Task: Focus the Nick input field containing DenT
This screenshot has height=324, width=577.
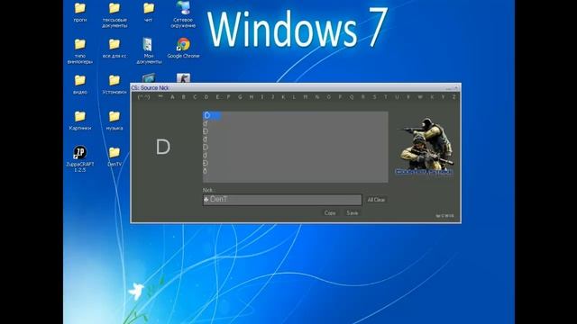Action: pos(282,200)
